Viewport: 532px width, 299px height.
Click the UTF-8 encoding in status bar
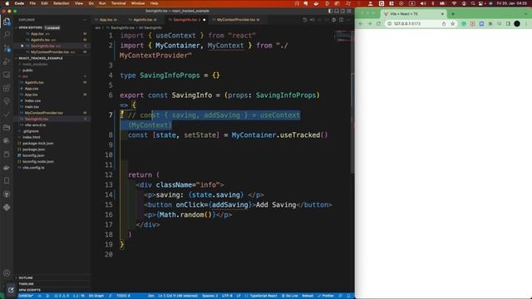(227, 296)
